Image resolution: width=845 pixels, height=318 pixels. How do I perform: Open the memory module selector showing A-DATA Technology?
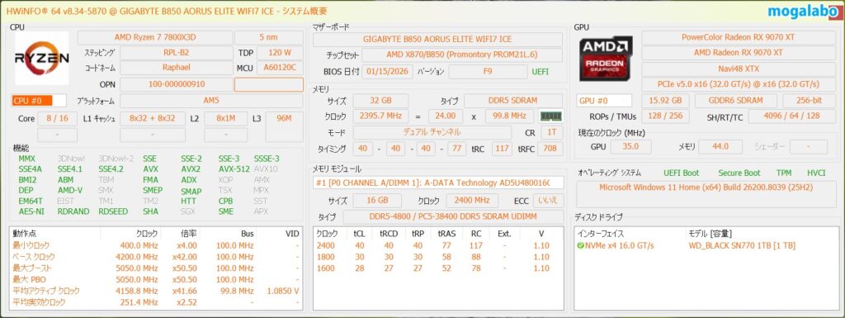pyautogui.click(x=438, y=183)
